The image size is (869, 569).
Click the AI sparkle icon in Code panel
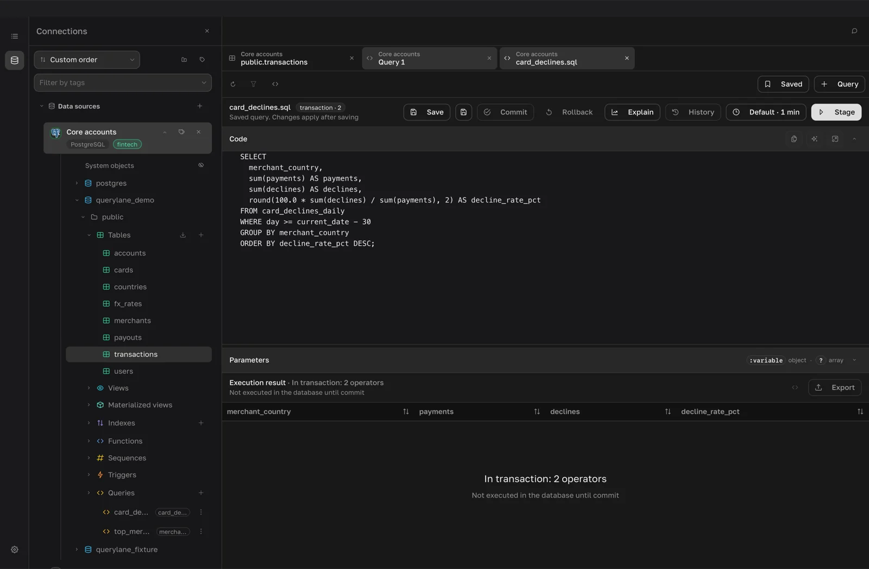point(815,139)
